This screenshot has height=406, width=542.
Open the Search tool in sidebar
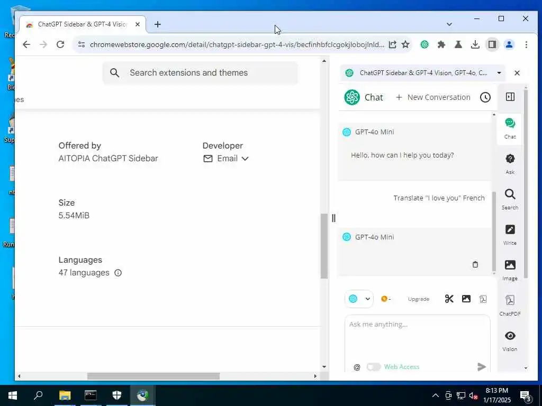coord(510,199)
